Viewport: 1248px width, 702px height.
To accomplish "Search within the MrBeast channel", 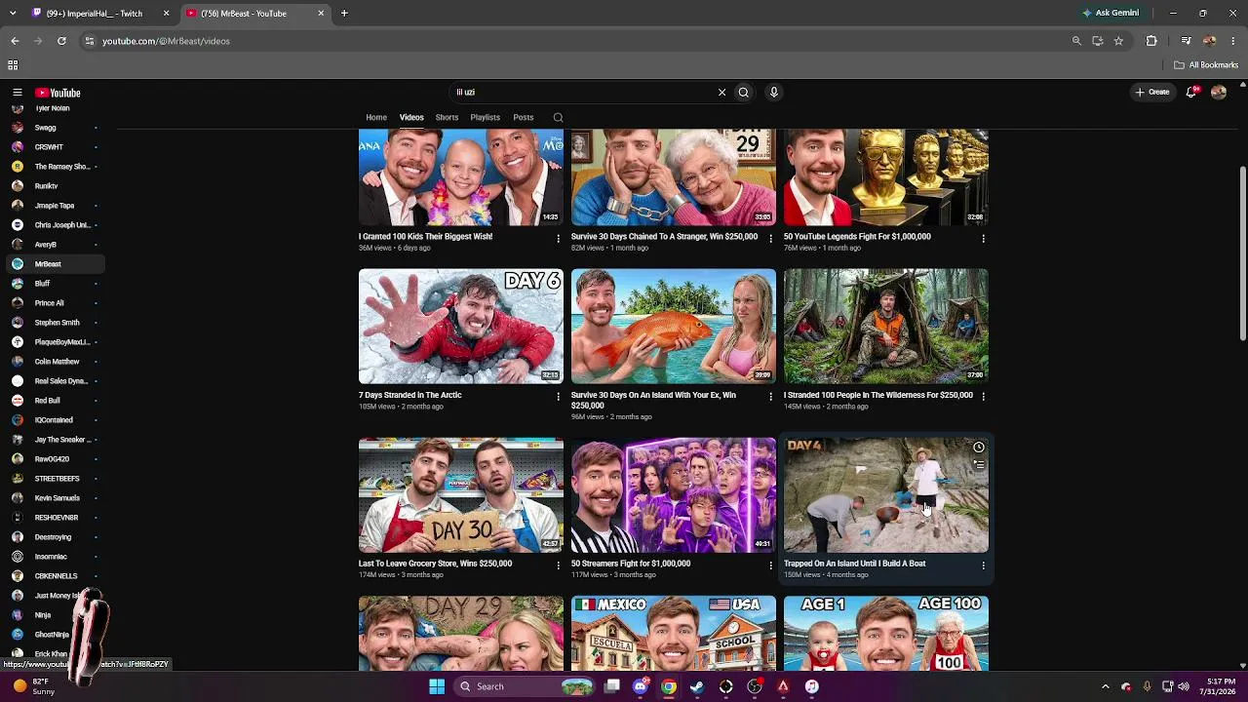I will [558, 118].
